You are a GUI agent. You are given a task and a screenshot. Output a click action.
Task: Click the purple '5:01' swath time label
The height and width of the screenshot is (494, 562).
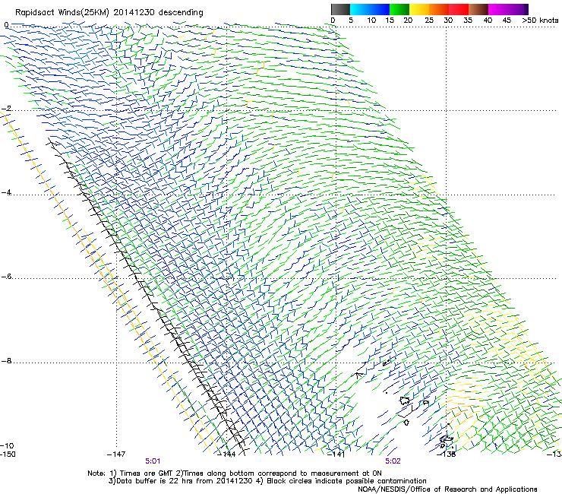153,461
